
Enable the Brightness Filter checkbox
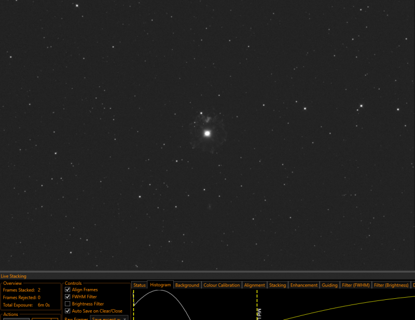point(67,304)
